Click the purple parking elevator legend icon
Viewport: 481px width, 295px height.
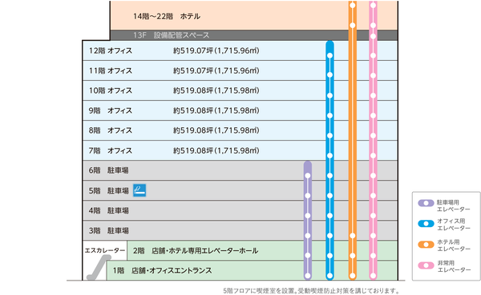[426, 203]
